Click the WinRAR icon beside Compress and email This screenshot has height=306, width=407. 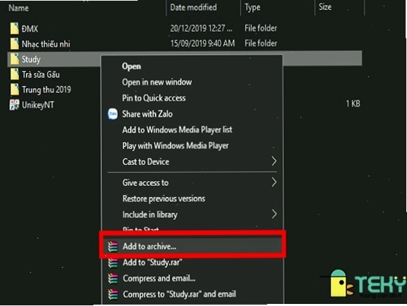click(x=113, y=279)
